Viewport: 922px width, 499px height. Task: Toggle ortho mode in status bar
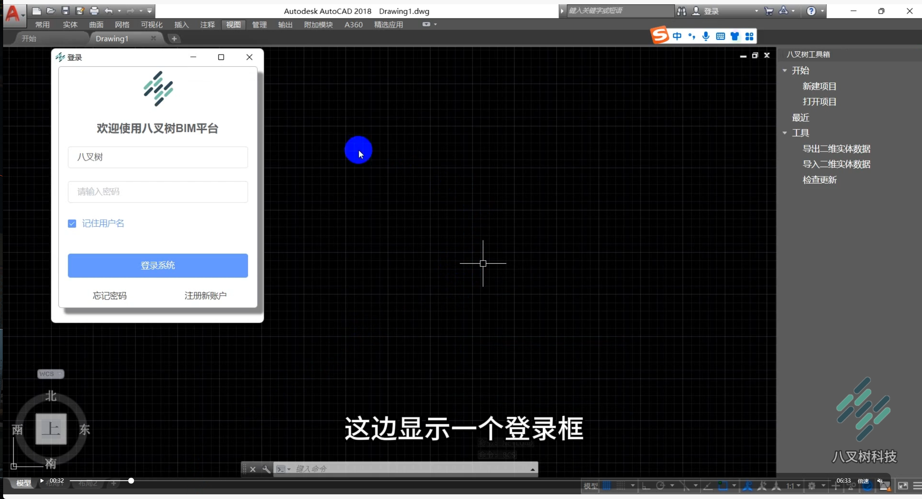click(646, 486)
